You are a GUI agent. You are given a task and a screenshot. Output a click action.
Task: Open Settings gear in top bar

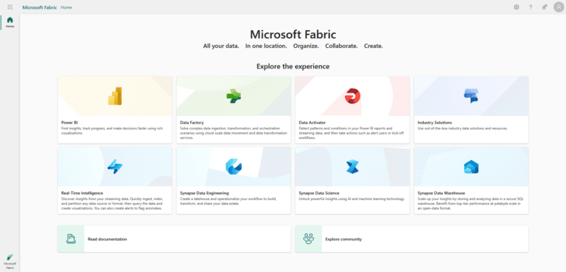point(517,7)
